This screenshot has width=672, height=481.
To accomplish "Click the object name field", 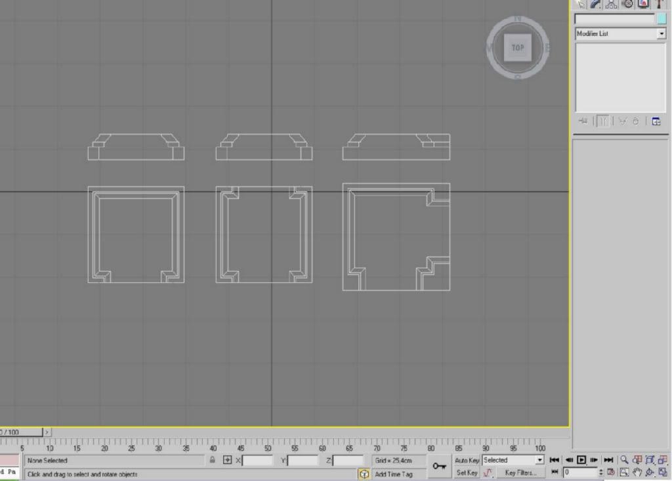I will click(x=614, y=19).
